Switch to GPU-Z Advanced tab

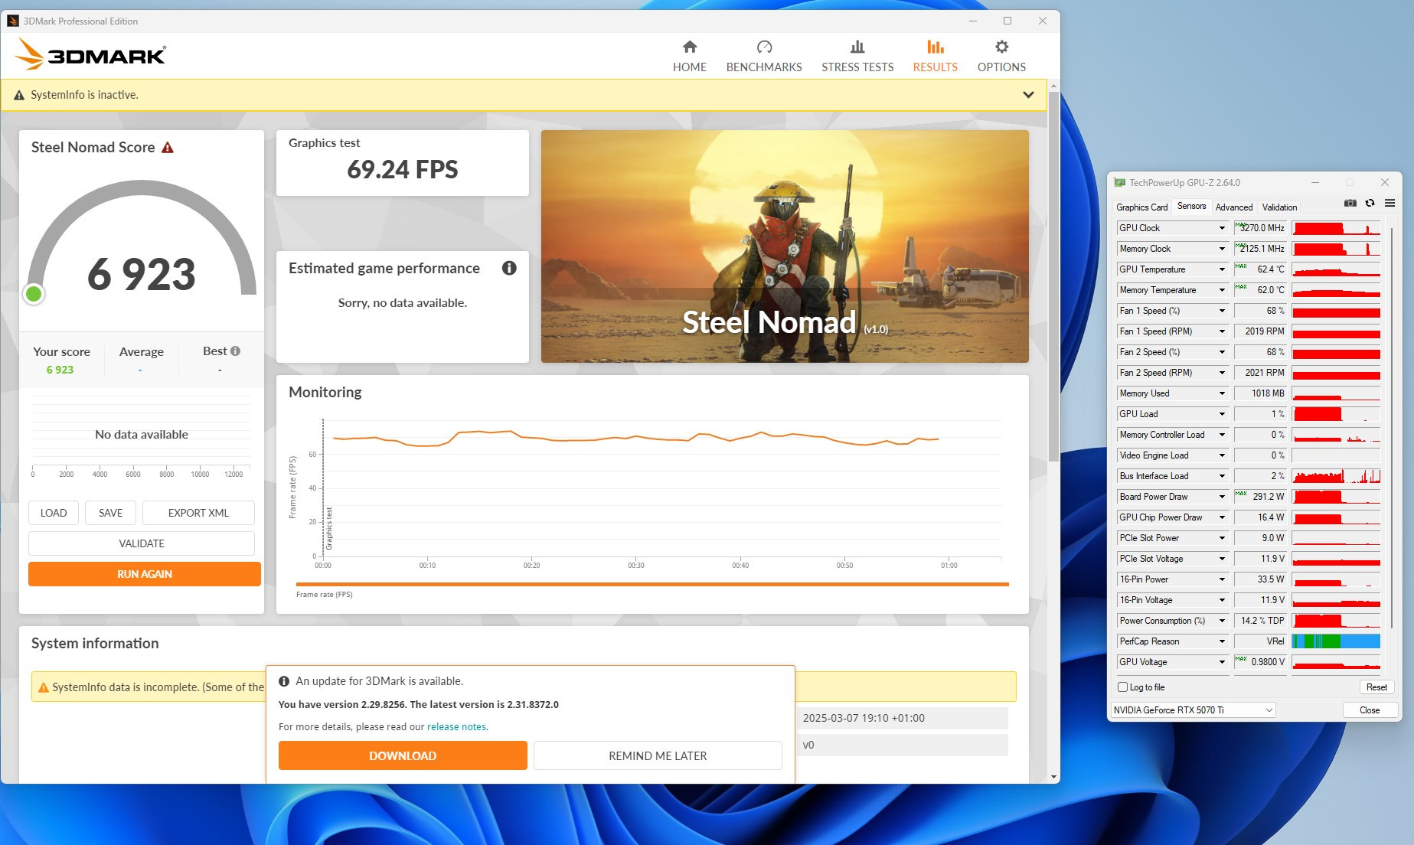(1233, 207)
